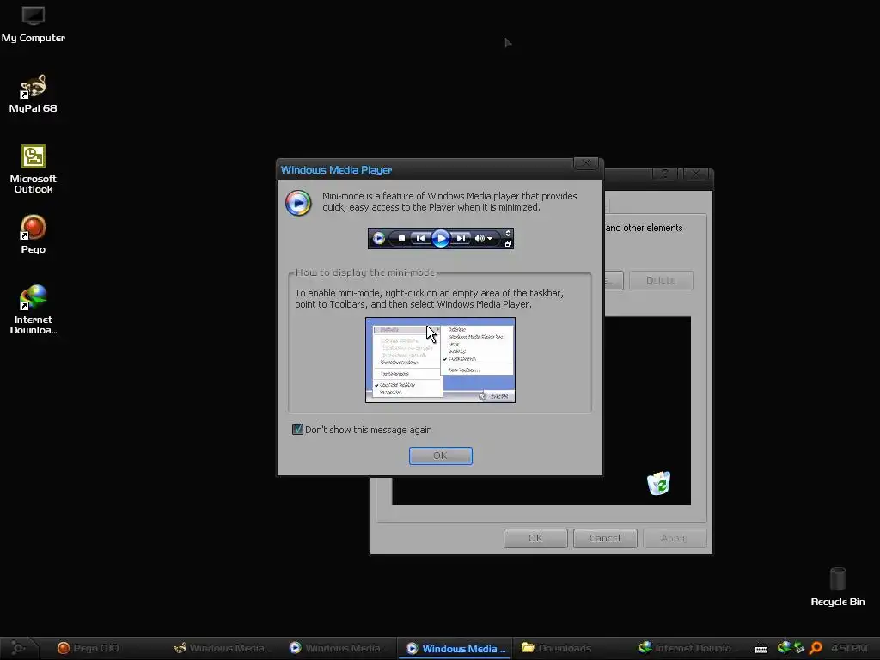Screen dimensions: 880x660
Task: Open the Internet Download Manager desktop shortcut
Action: (34, 309)
